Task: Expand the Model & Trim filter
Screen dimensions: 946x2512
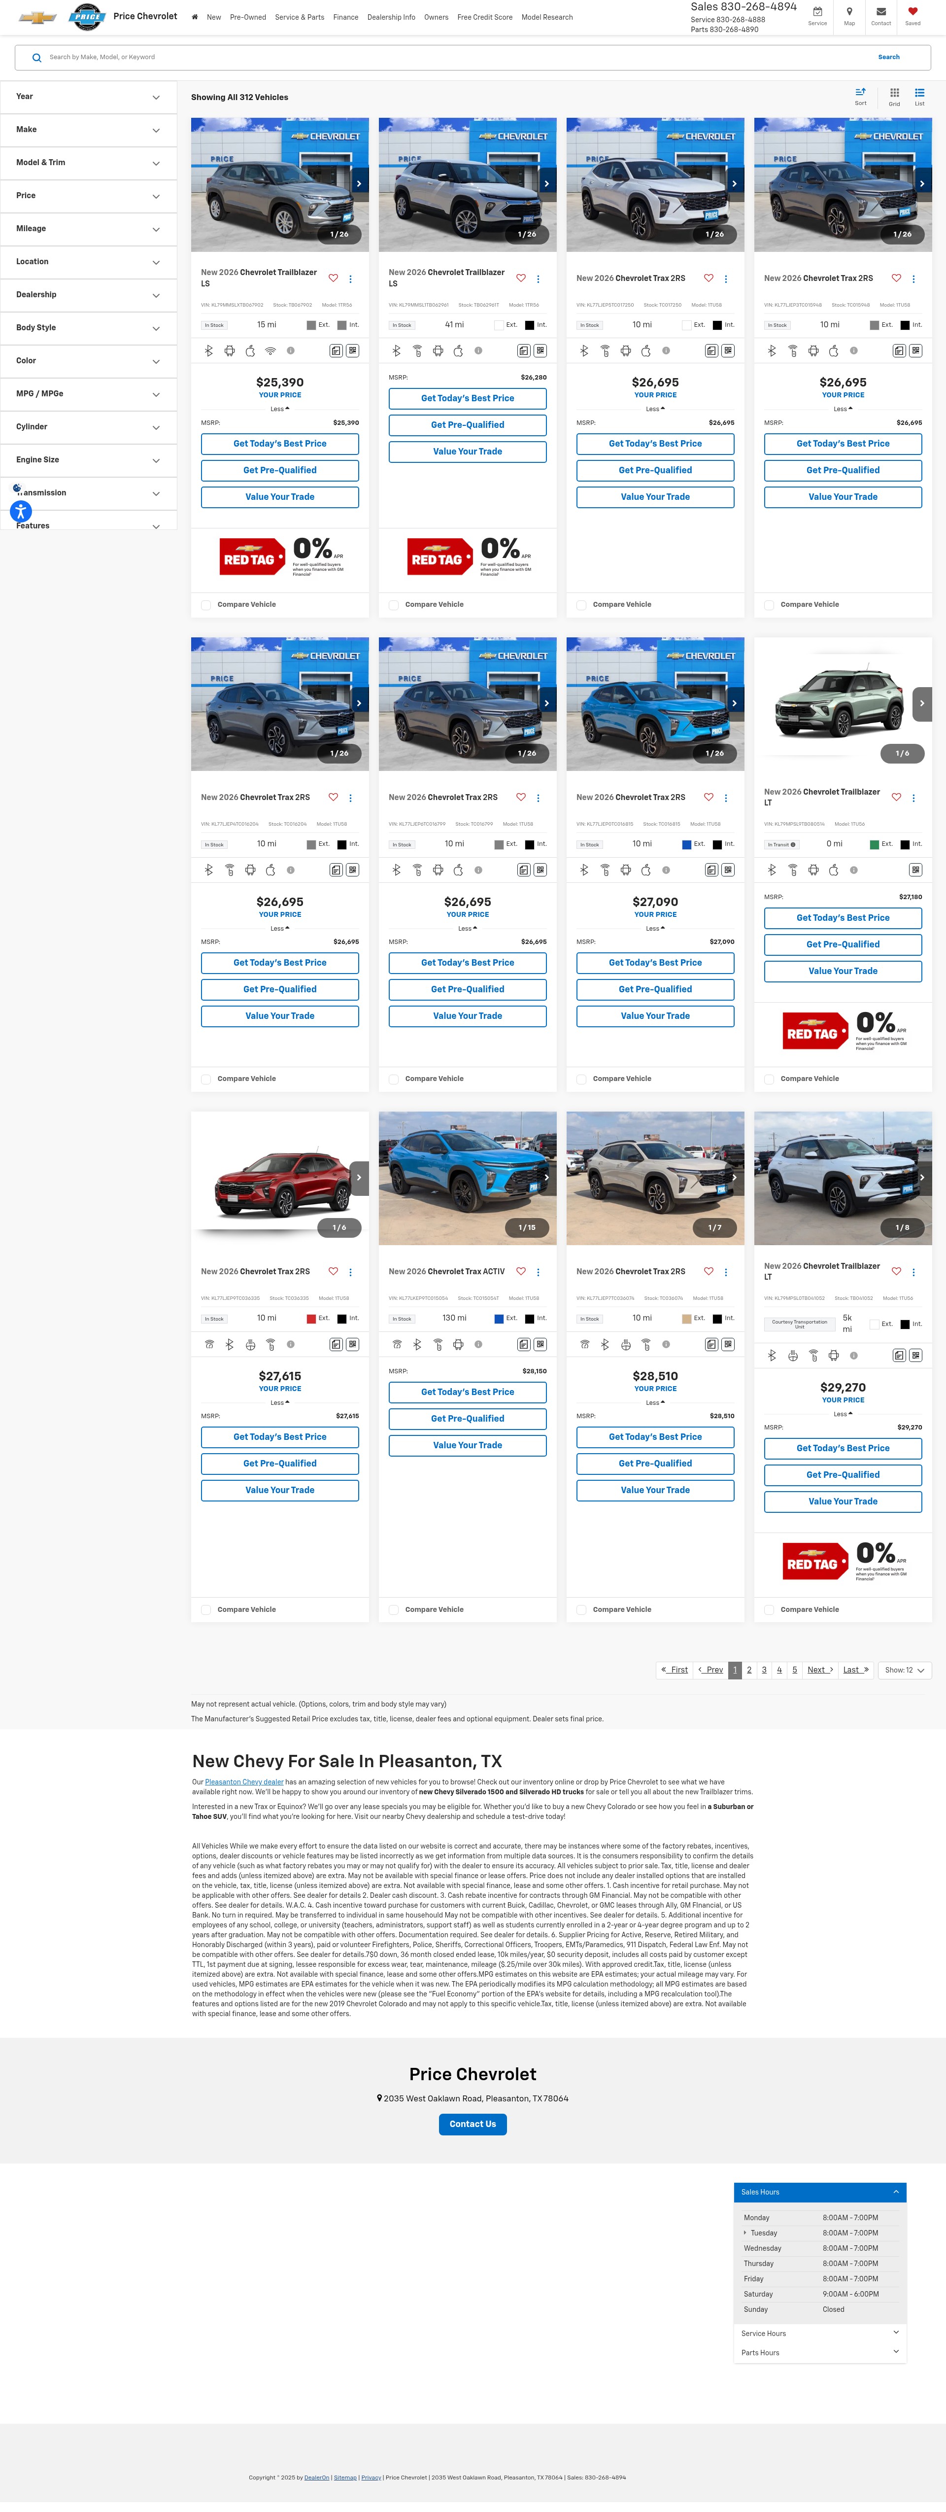Action: (x=89, y=163)
